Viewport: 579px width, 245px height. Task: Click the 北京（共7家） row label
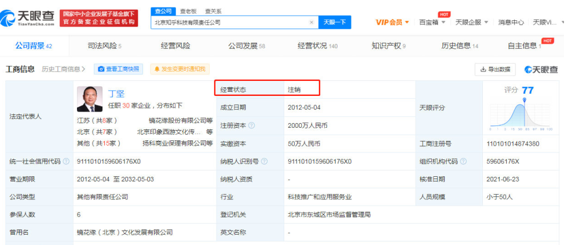click(97, 132)
